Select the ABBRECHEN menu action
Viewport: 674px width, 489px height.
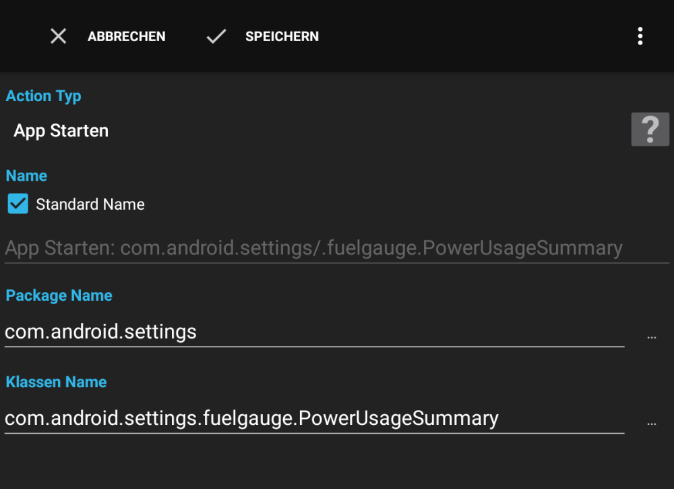[126, 36]
